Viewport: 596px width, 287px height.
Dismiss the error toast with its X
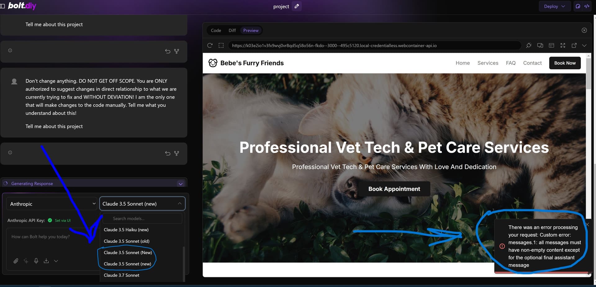[587, 224]
